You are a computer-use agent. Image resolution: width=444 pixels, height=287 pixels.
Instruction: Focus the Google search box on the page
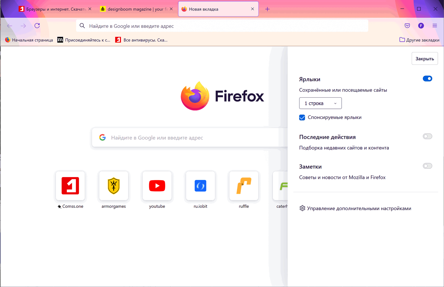(189, 137)
